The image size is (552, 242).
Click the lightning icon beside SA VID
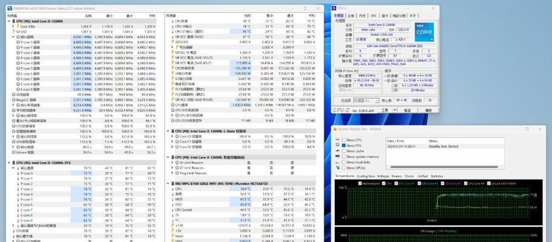tap(14, 31)
